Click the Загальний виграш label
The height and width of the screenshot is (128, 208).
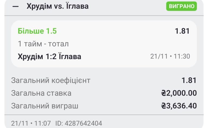[45, 106]
